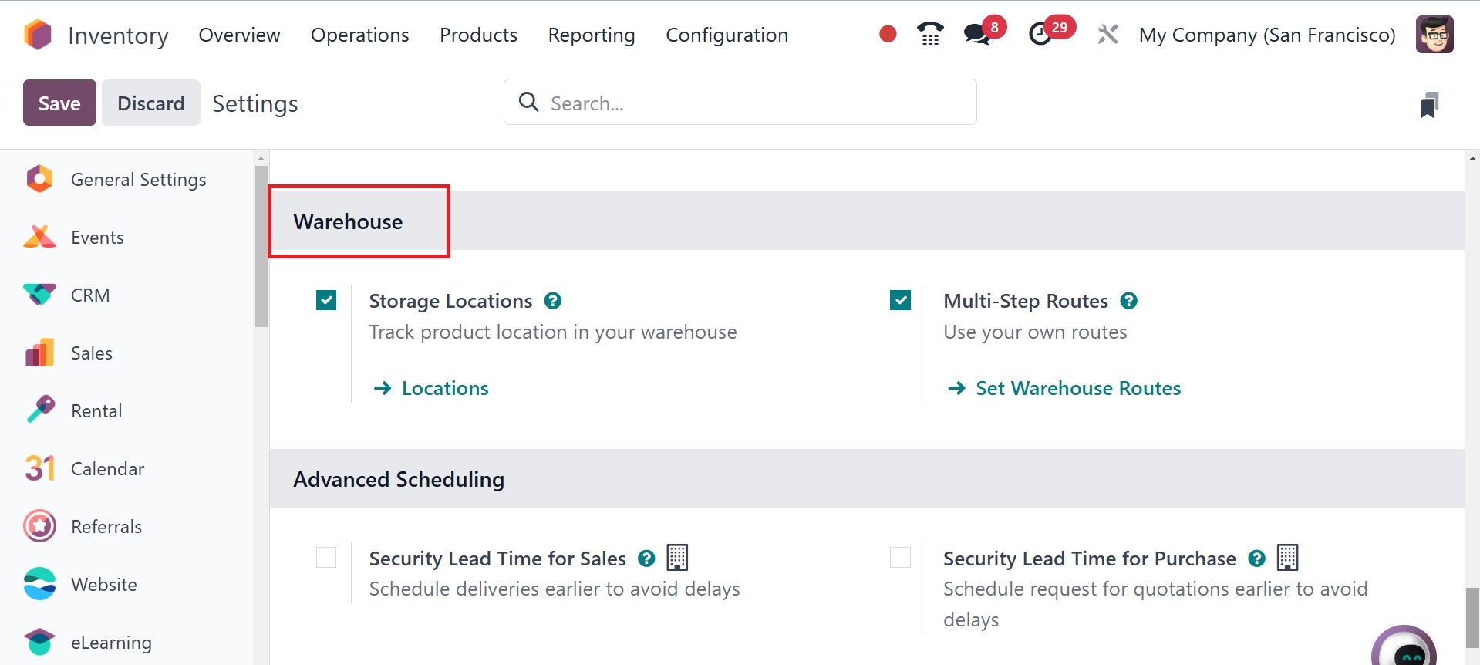This screenshot has width=1480, height=665.
Task: Click the settings Search field
Action: coord(740,103)
